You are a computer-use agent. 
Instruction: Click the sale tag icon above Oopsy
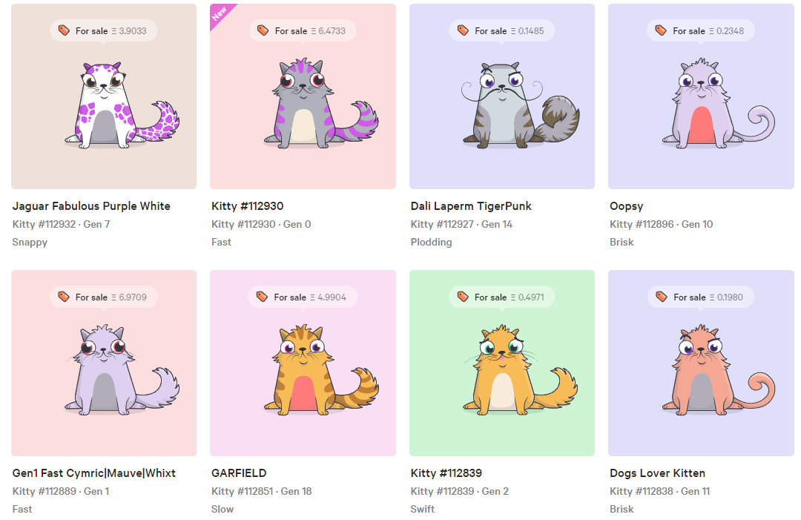tap(661, 30)
